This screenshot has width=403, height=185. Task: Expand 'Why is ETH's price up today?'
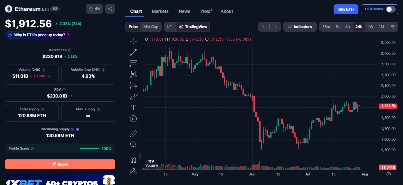[39, 35]
